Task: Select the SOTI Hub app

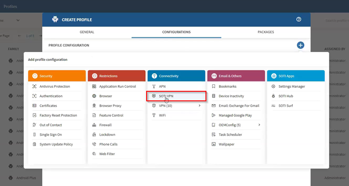Action: pos(286,96)
